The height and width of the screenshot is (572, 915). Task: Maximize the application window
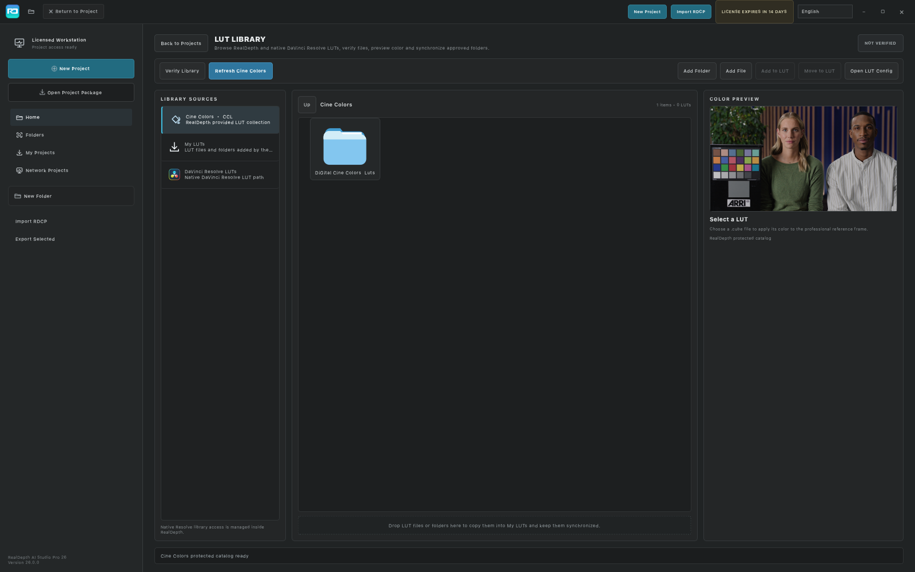pos(882,11)
